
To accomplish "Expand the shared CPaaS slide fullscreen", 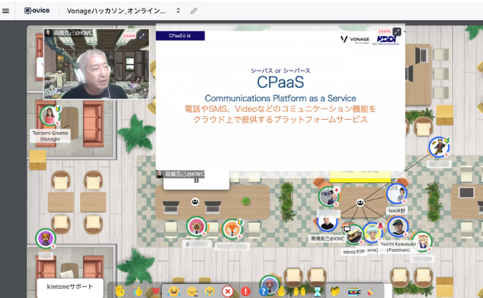I will pyautogui.click(x=397, y=31).
